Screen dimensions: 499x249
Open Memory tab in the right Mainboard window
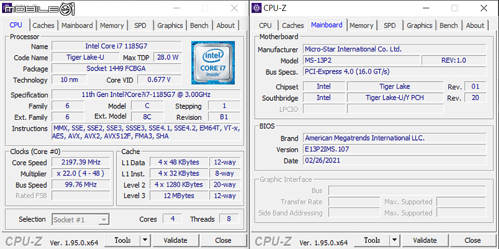[361, 25]
